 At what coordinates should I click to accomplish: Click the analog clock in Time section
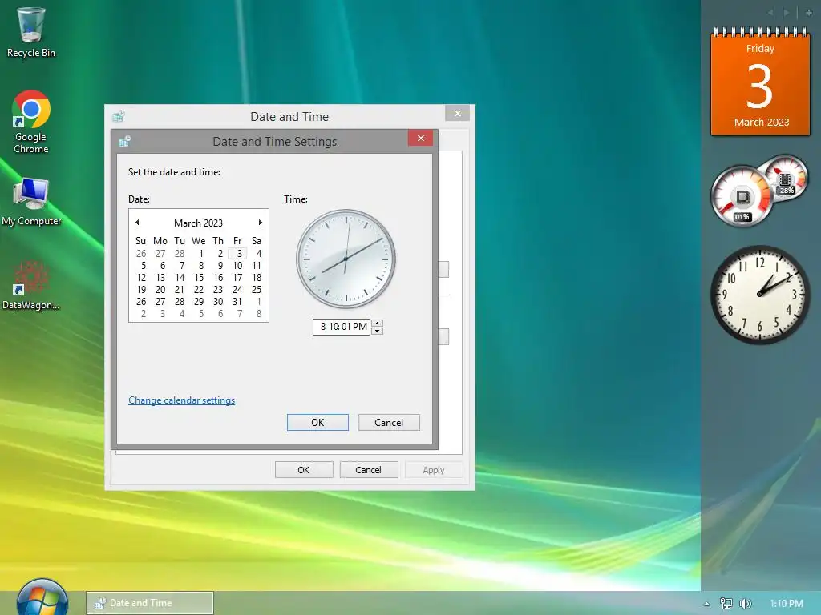coord(346,259)
